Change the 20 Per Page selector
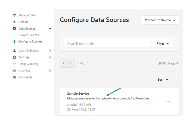 (168, 63)
